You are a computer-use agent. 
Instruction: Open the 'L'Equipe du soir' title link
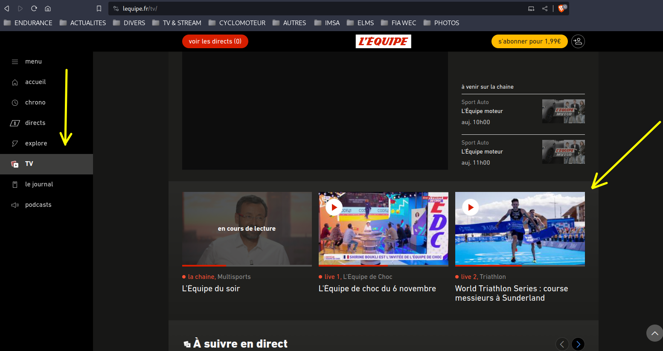[x=211, y=289]
